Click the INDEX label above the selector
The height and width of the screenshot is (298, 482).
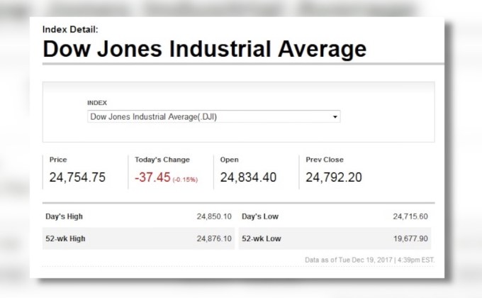(97, 103)
